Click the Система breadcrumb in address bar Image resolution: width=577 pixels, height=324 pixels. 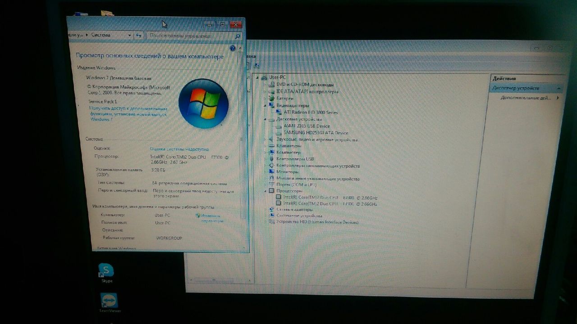click(101, 35)
